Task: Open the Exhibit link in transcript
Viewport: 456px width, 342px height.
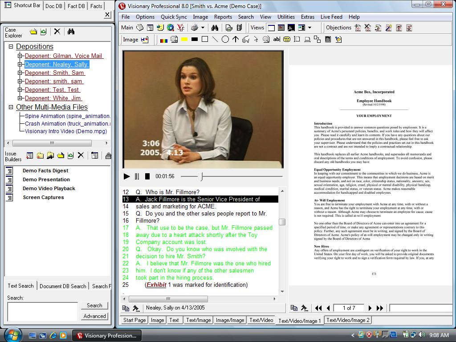Action: point(156,285)
